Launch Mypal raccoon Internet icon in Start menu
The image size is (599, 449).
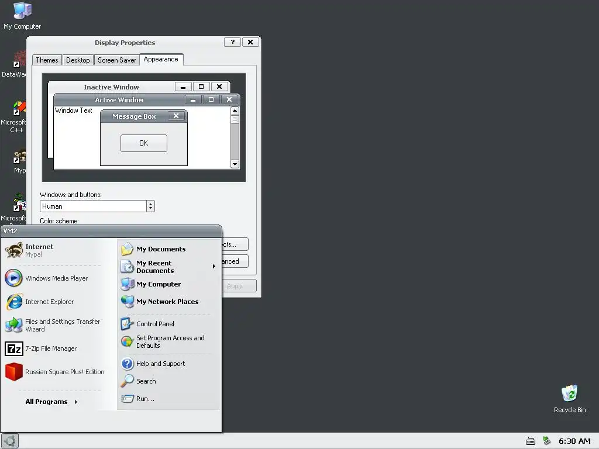tap(14, 250)
